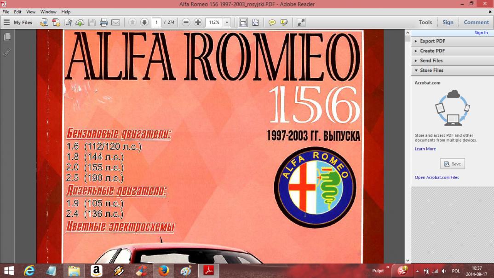Screen dimensions: 494x278
Task: Click the email envelope toolbar icon
Action: pyautogui.click(x=115, y=23)
